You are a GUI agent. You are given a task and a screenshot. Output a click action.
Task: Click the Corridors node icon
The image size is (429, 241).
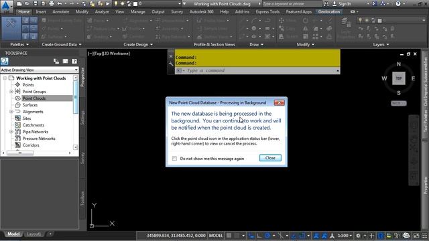click(18, 145)
